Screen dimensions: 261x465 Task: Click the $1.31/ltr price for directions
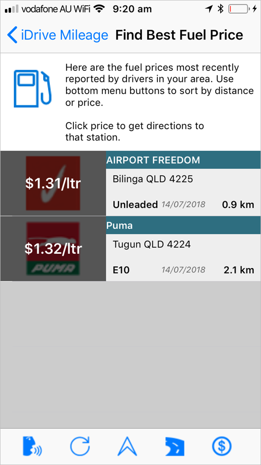click(x=53, y=183)
